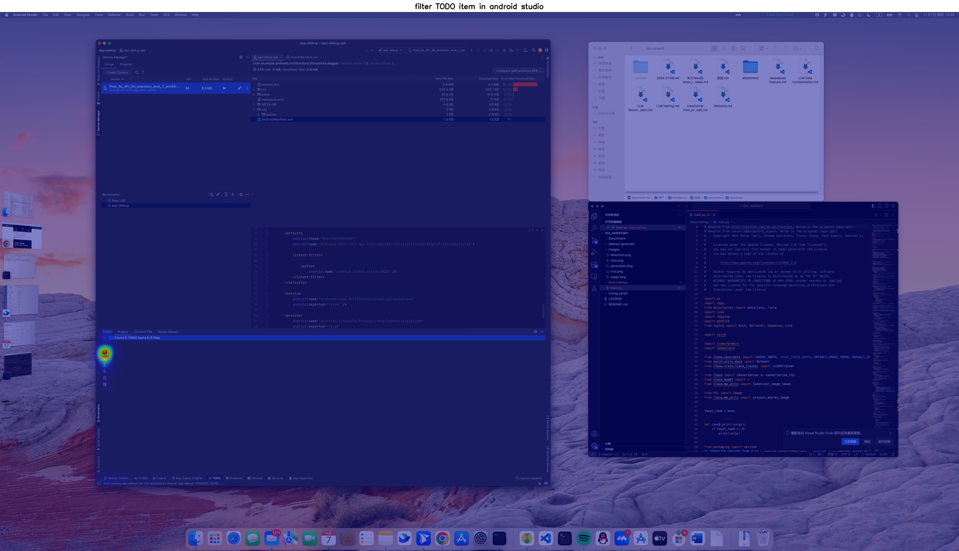Toggle secondary sidebar in VS Code title bar
The image size is (959, 551).
(886, 206)
